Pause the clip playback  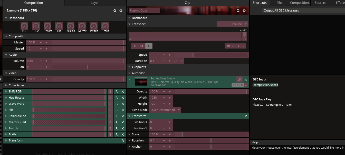point(142,46)
